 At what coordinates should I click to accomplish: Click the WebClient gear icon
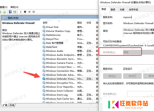tap(44, 47)
